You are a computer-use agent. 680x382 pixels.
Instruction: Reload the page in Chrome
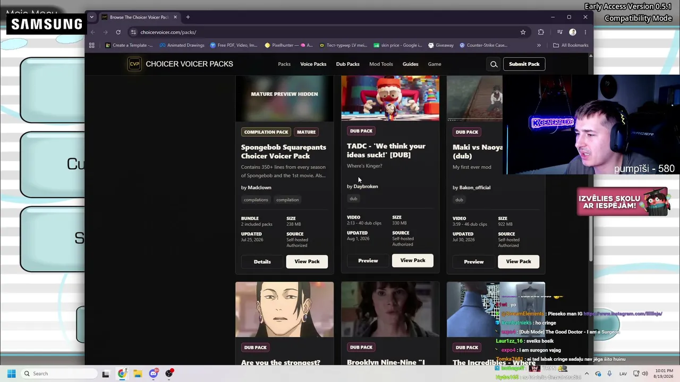tap(118, 32)
